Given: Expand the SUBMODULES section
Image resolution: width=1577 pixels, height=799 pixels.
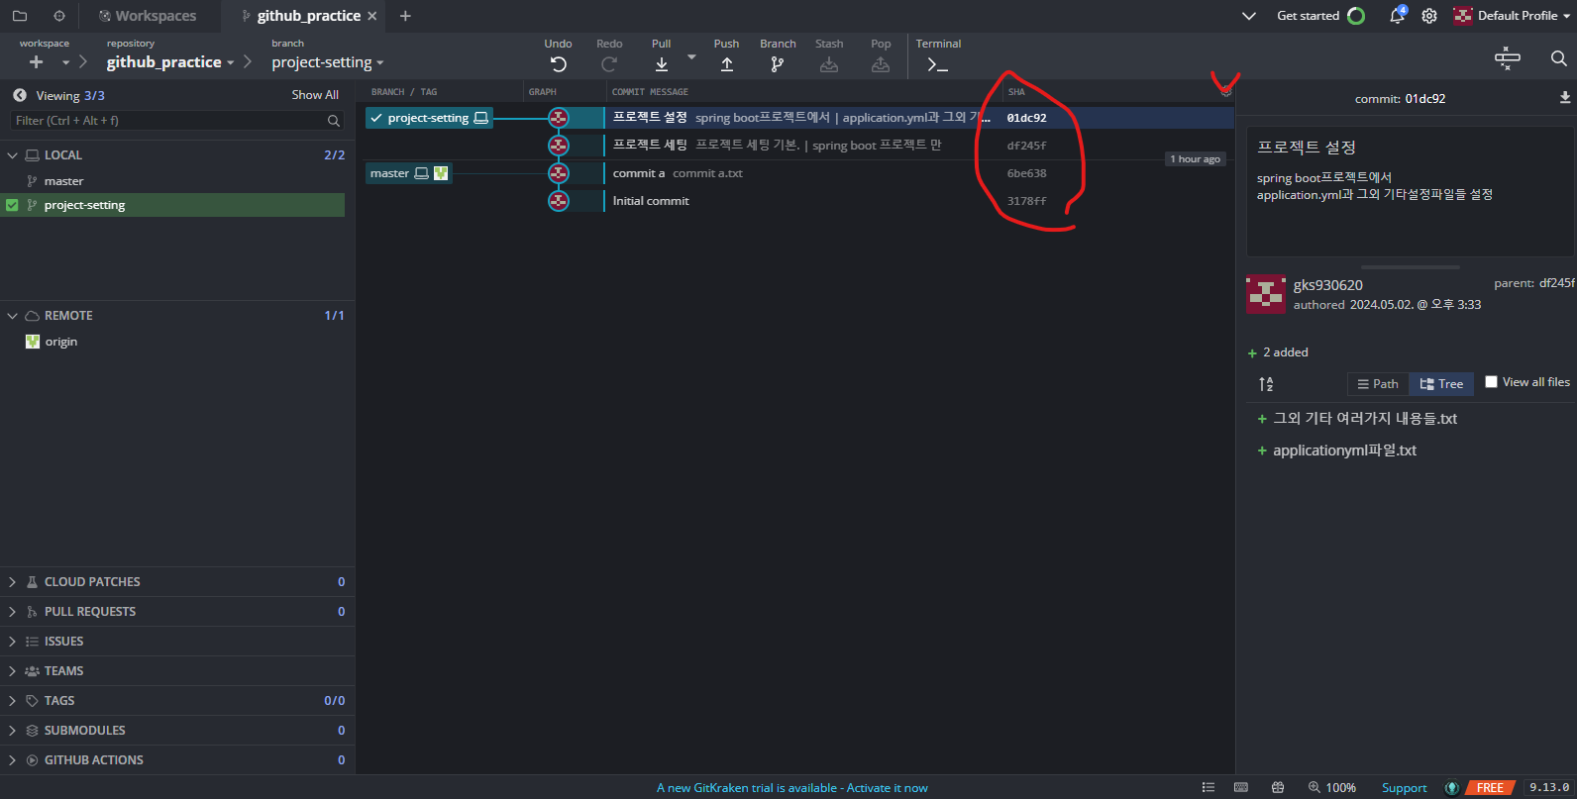Looking at the screenshot, I should point(13,731).
